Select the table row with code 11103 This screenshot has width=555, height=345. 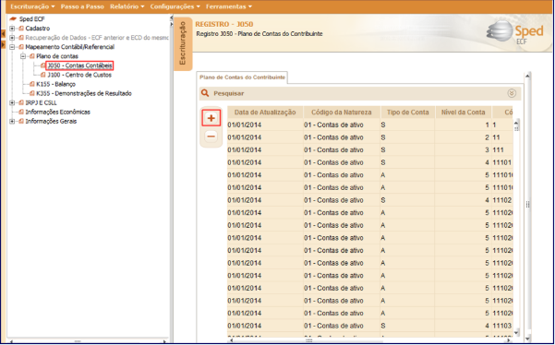pos(370,326)
